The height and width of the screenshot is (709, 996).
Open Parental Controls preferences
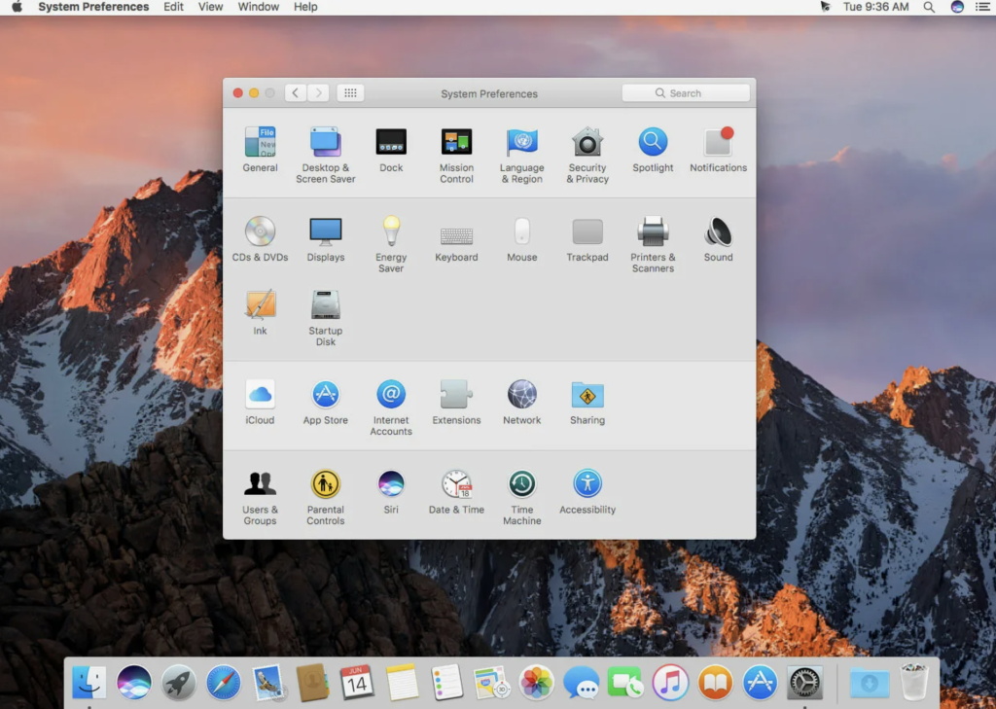325,497
